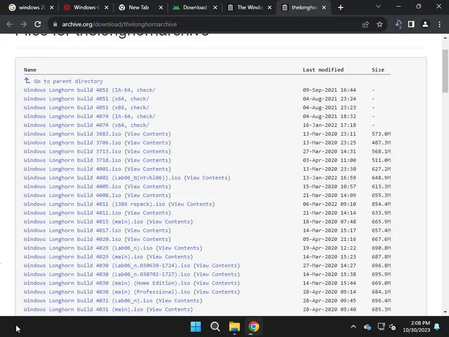The image size is (449, 337).
Task: Open taskbar Search
Action: (x=215, y=326)
